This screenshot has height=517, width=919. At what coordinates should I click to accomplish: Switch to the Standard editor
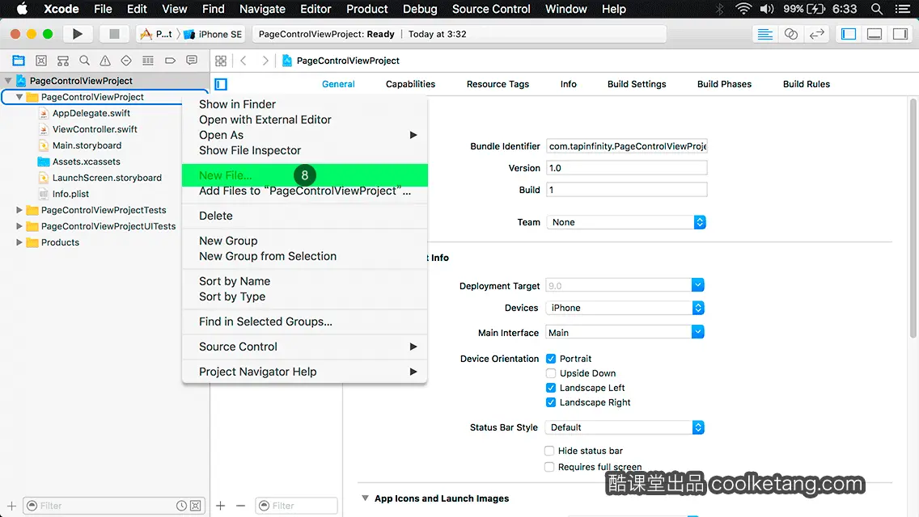764,34
